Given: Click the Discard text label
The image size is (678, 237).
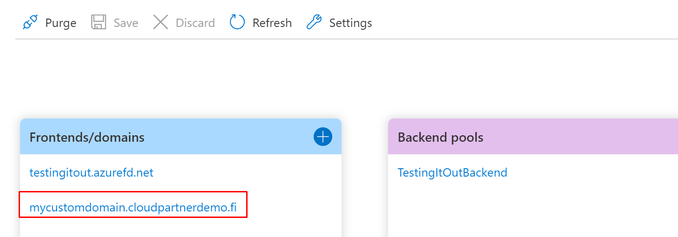Looking at the screenshot, I should (x=195, y=23).
